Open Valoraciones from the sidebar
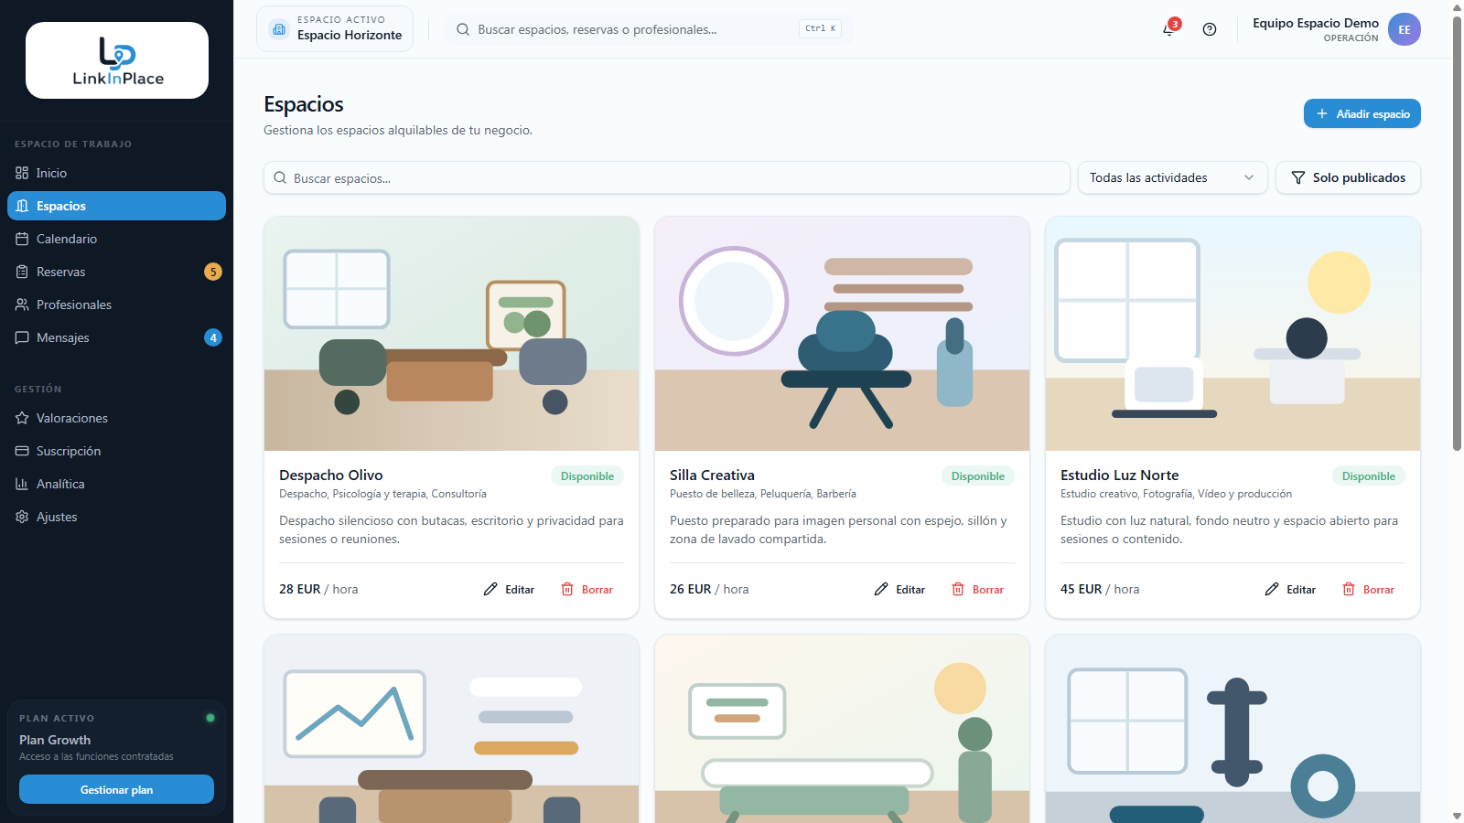 [x=116, y=418]
